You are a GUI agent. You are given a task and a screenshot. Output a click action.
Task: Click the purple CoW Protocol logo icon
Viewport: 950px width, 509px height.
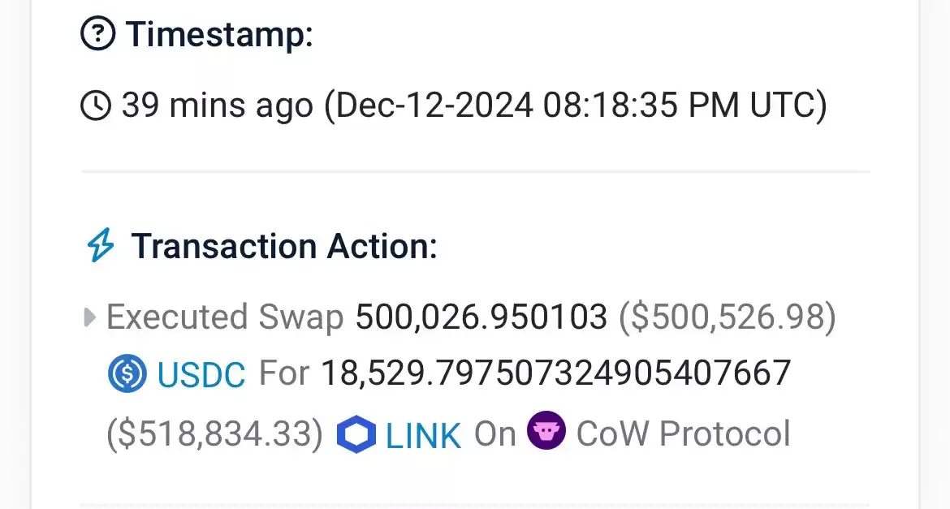[x=546, y=430]
